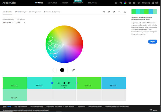Click the rainbow color wheel header icon
Screen dimensions: 161x112
125,3
